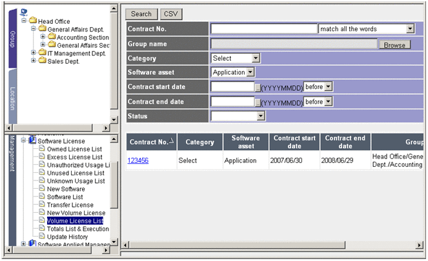Open contract link 123456
This screenshot has height=261, width=428.
[x=138, y=160]
